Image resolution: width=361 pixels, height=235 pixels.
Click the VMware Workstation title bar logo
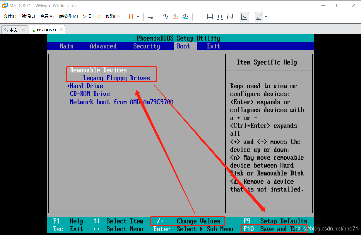coord(5,5)
